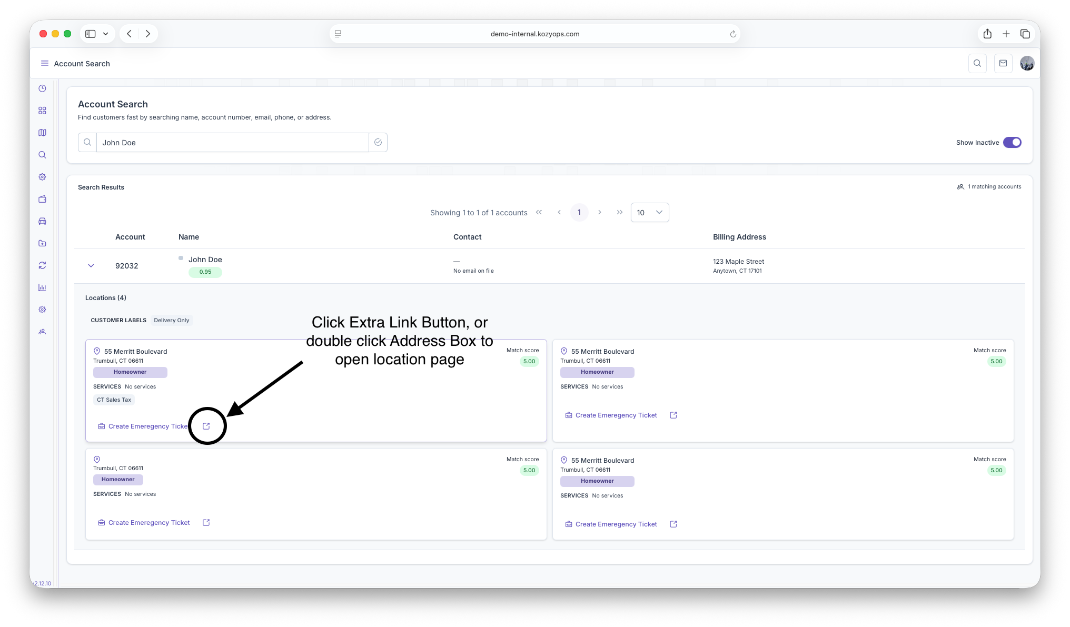The height and width of the screenshot is (627, 1070).
Task: Click the header search magnifier button
Action: [977, 63]
